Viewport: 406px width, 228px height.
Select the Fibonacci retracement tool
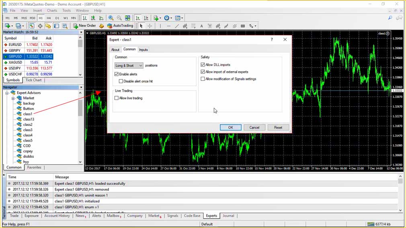(x=193, y=26)
